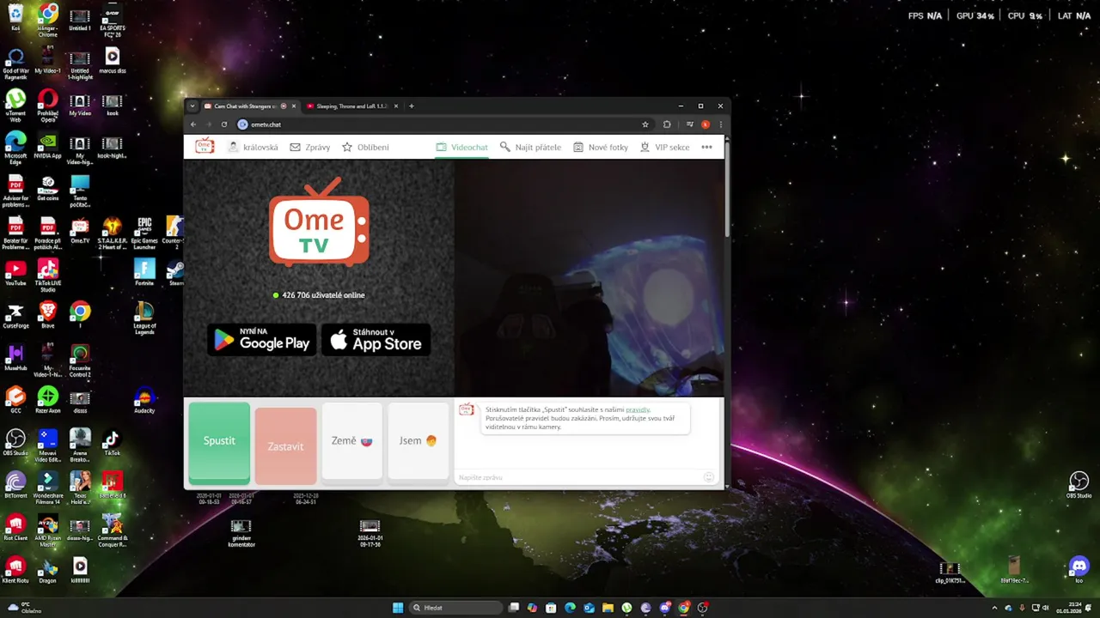Open Wondershare Filmora 14 desktop shortcut
The image size is (1100, 618).
click(47, 488)
